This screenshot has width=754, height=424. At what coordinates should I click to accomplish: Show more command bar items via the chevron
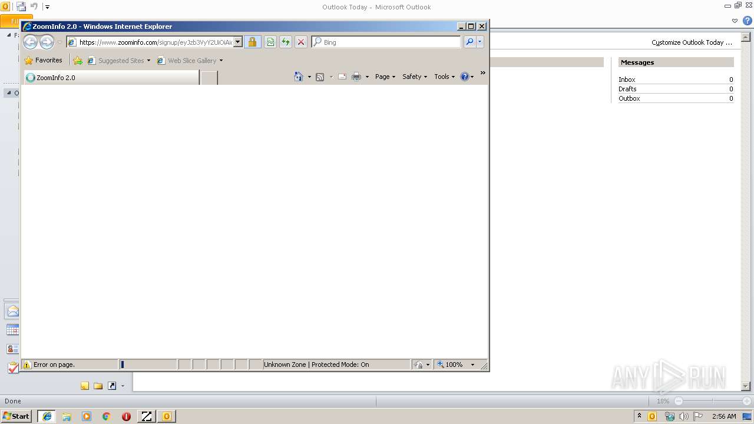pyautogui.click(x=482, y=73)
